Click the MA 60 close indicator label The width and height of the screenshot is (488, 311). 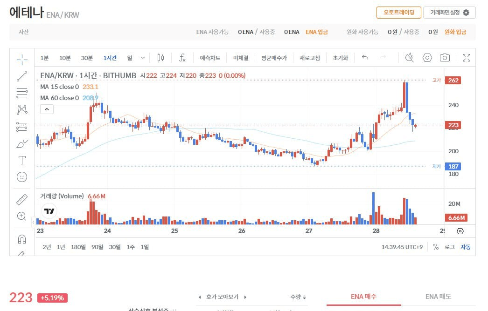click(x=59, y=98)
